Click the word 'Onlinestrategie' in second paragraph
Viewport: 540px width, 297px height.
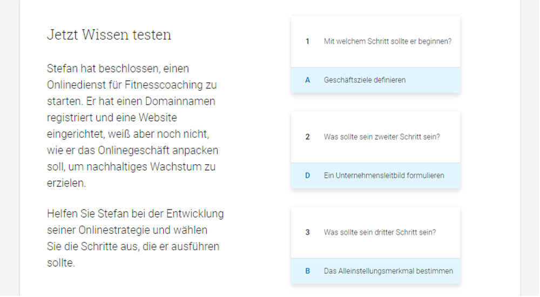point(116,231)
